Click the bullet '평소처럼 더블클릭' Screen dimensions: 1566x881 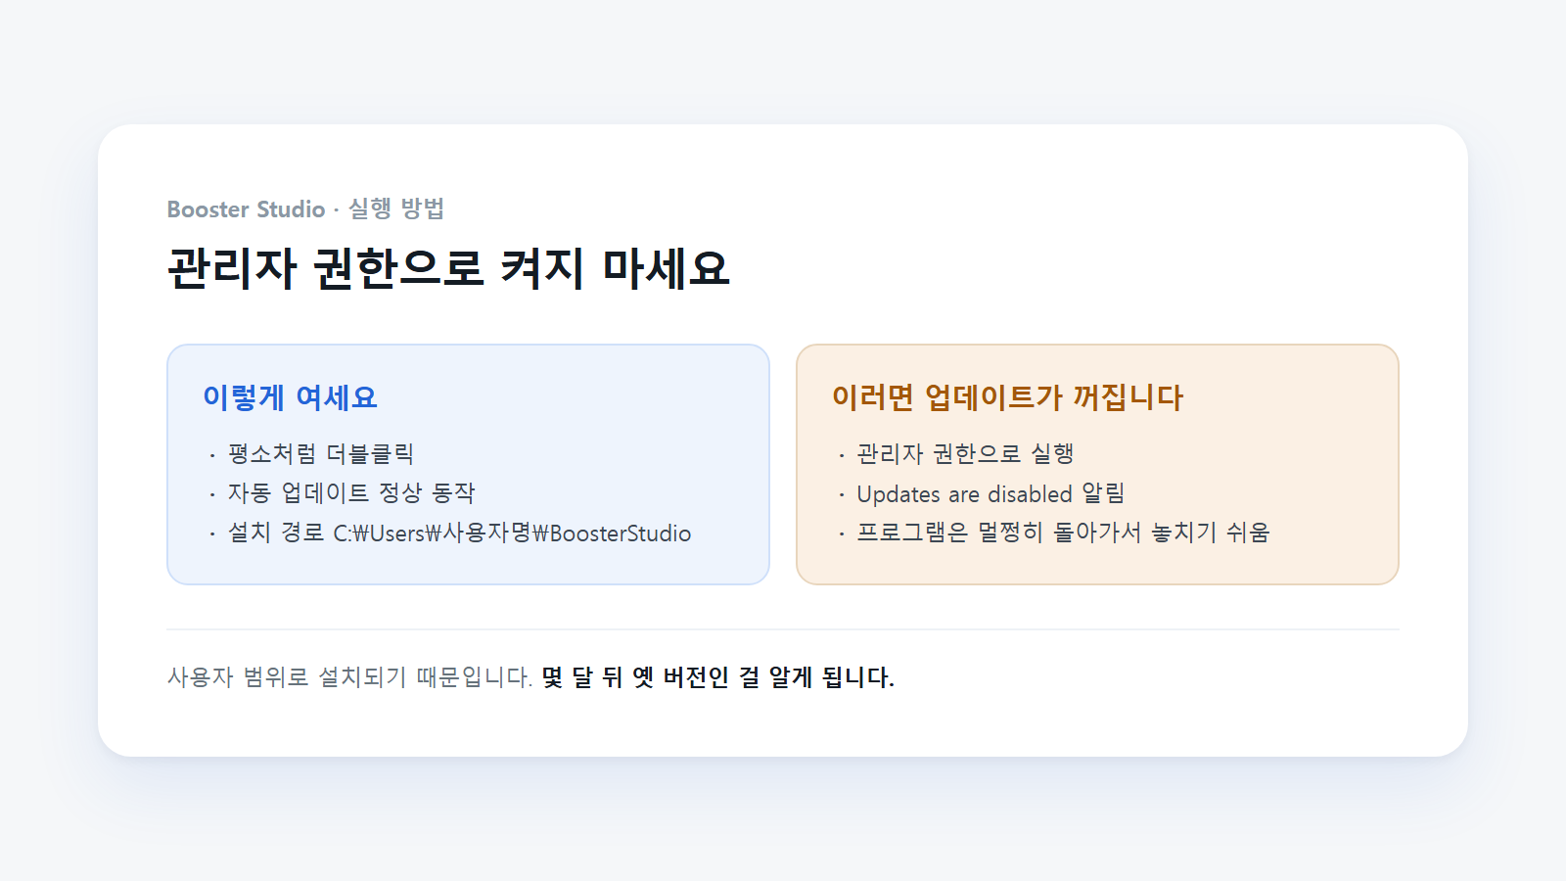coord(320,454)
